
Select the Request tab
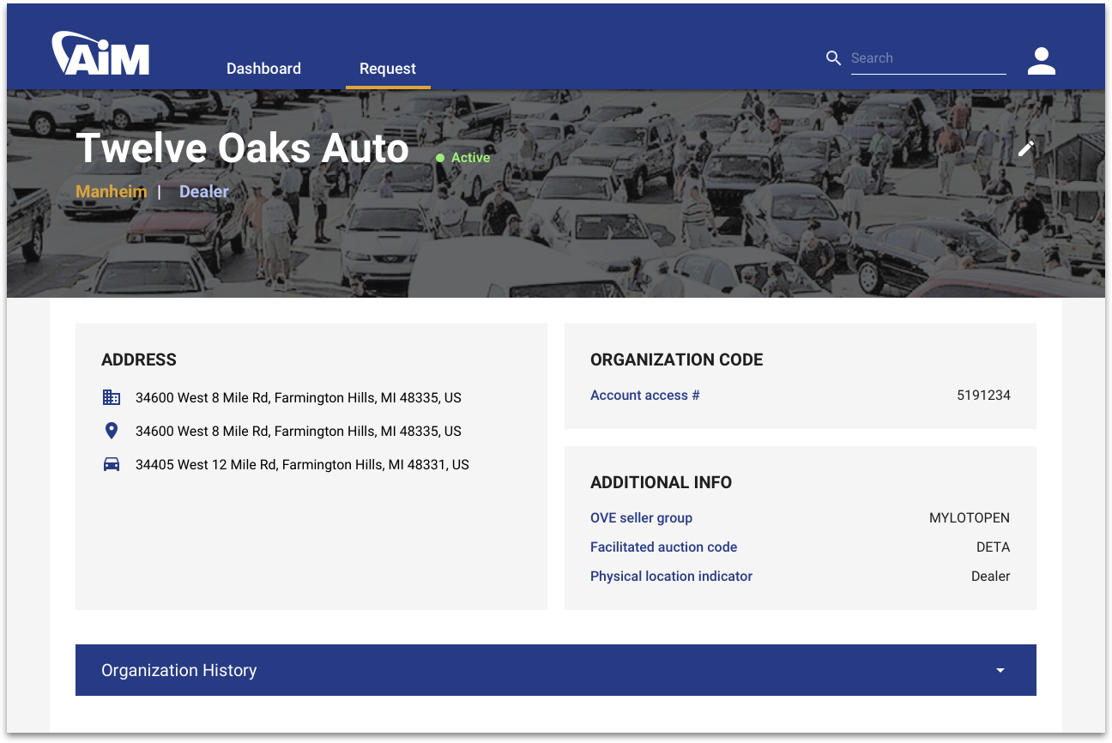click(388, 69)
